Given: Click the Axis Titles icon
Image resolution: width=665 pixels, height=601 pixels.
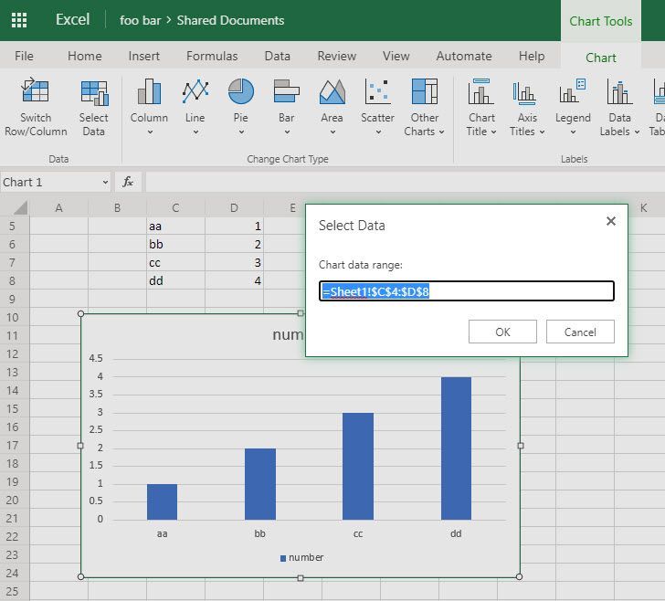Looking at the screenshot, I should click(525, 92).
